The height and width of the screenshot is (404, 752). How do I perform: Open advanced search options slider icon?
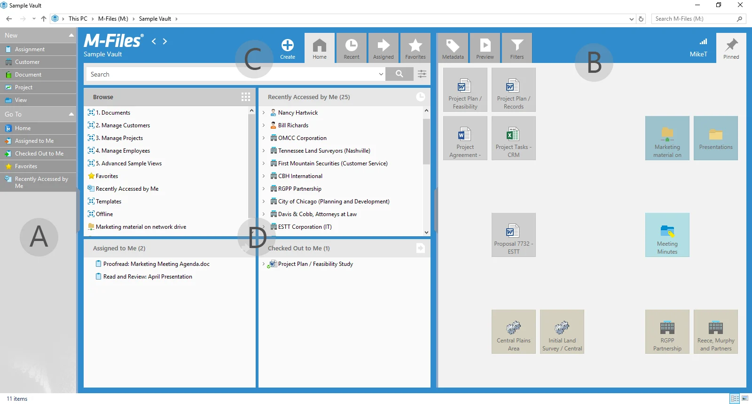[x=422, y=74]
